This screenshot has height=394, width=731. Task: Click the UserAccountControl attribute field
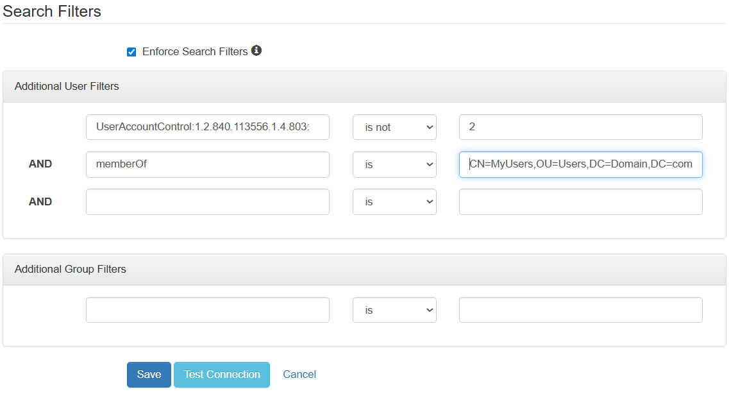tap(207, 127)
